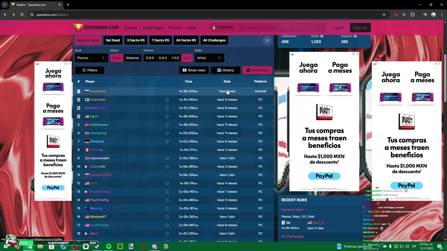Open the Random Seed link in Recent Runs

tap(292, 210)
